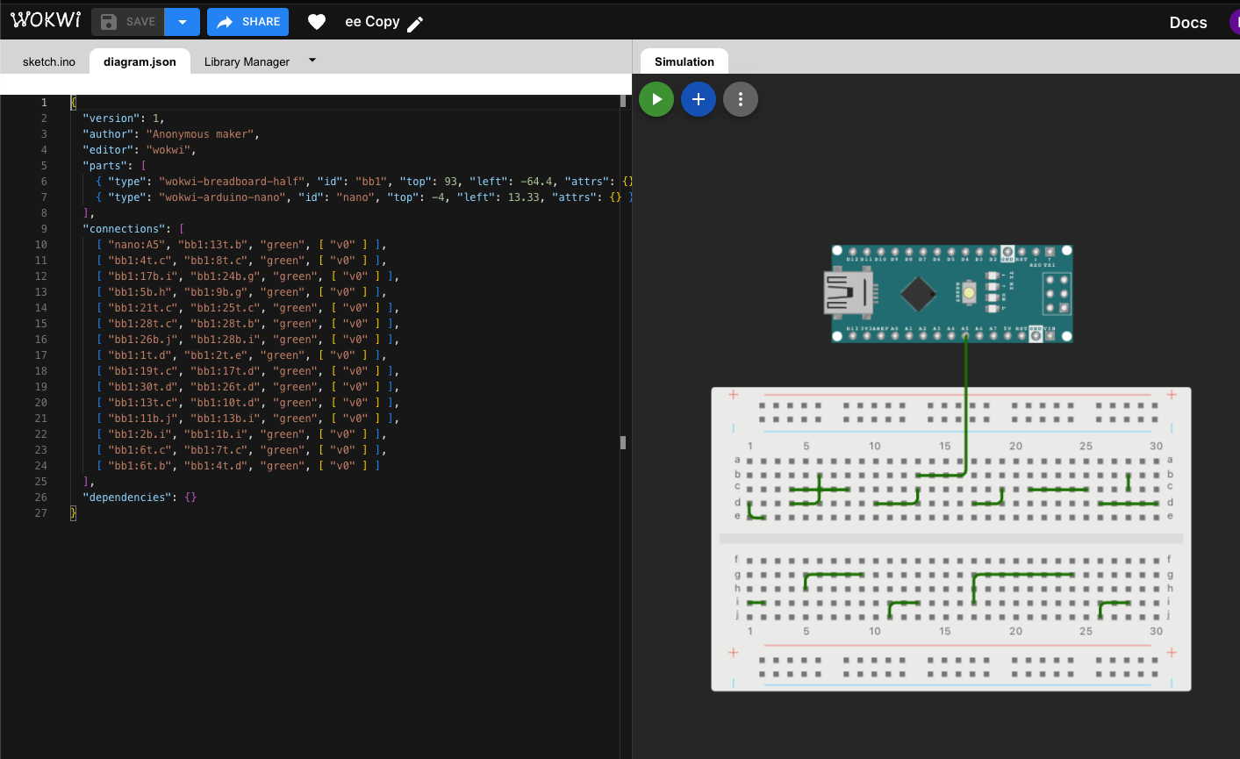Open the Library Manager tab
Image resolution: width=1240 pixels, height=759 pixels.
coord(247,61)
